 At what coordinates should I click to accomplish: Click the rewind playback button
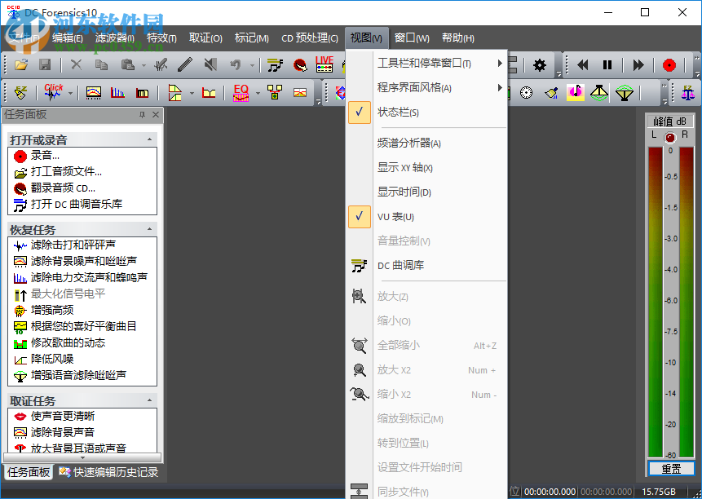(x=582, y=65)
